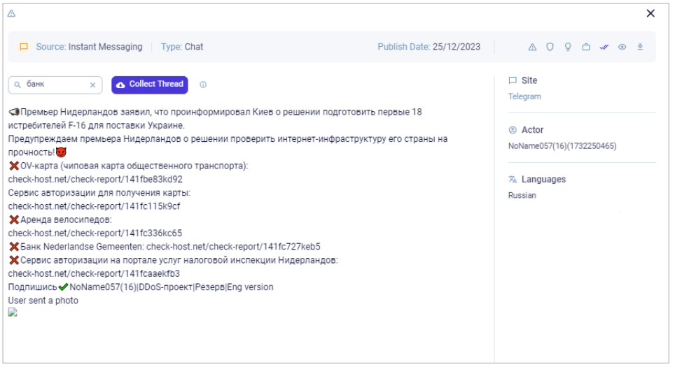Screen dimensions: 675x367
Task: Toggle the eye visibility icon
Action: pyautogui.click(x=622, y=48)
